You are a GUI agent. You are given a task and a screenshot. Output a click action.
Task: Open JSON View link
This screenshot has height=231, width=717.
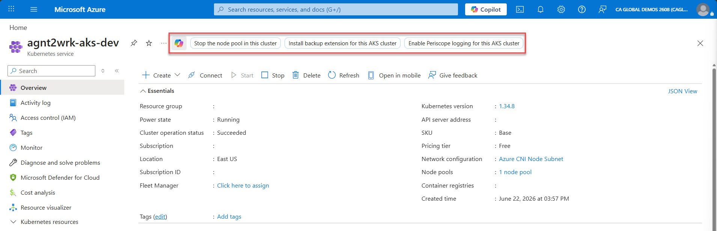coord(682,91)
